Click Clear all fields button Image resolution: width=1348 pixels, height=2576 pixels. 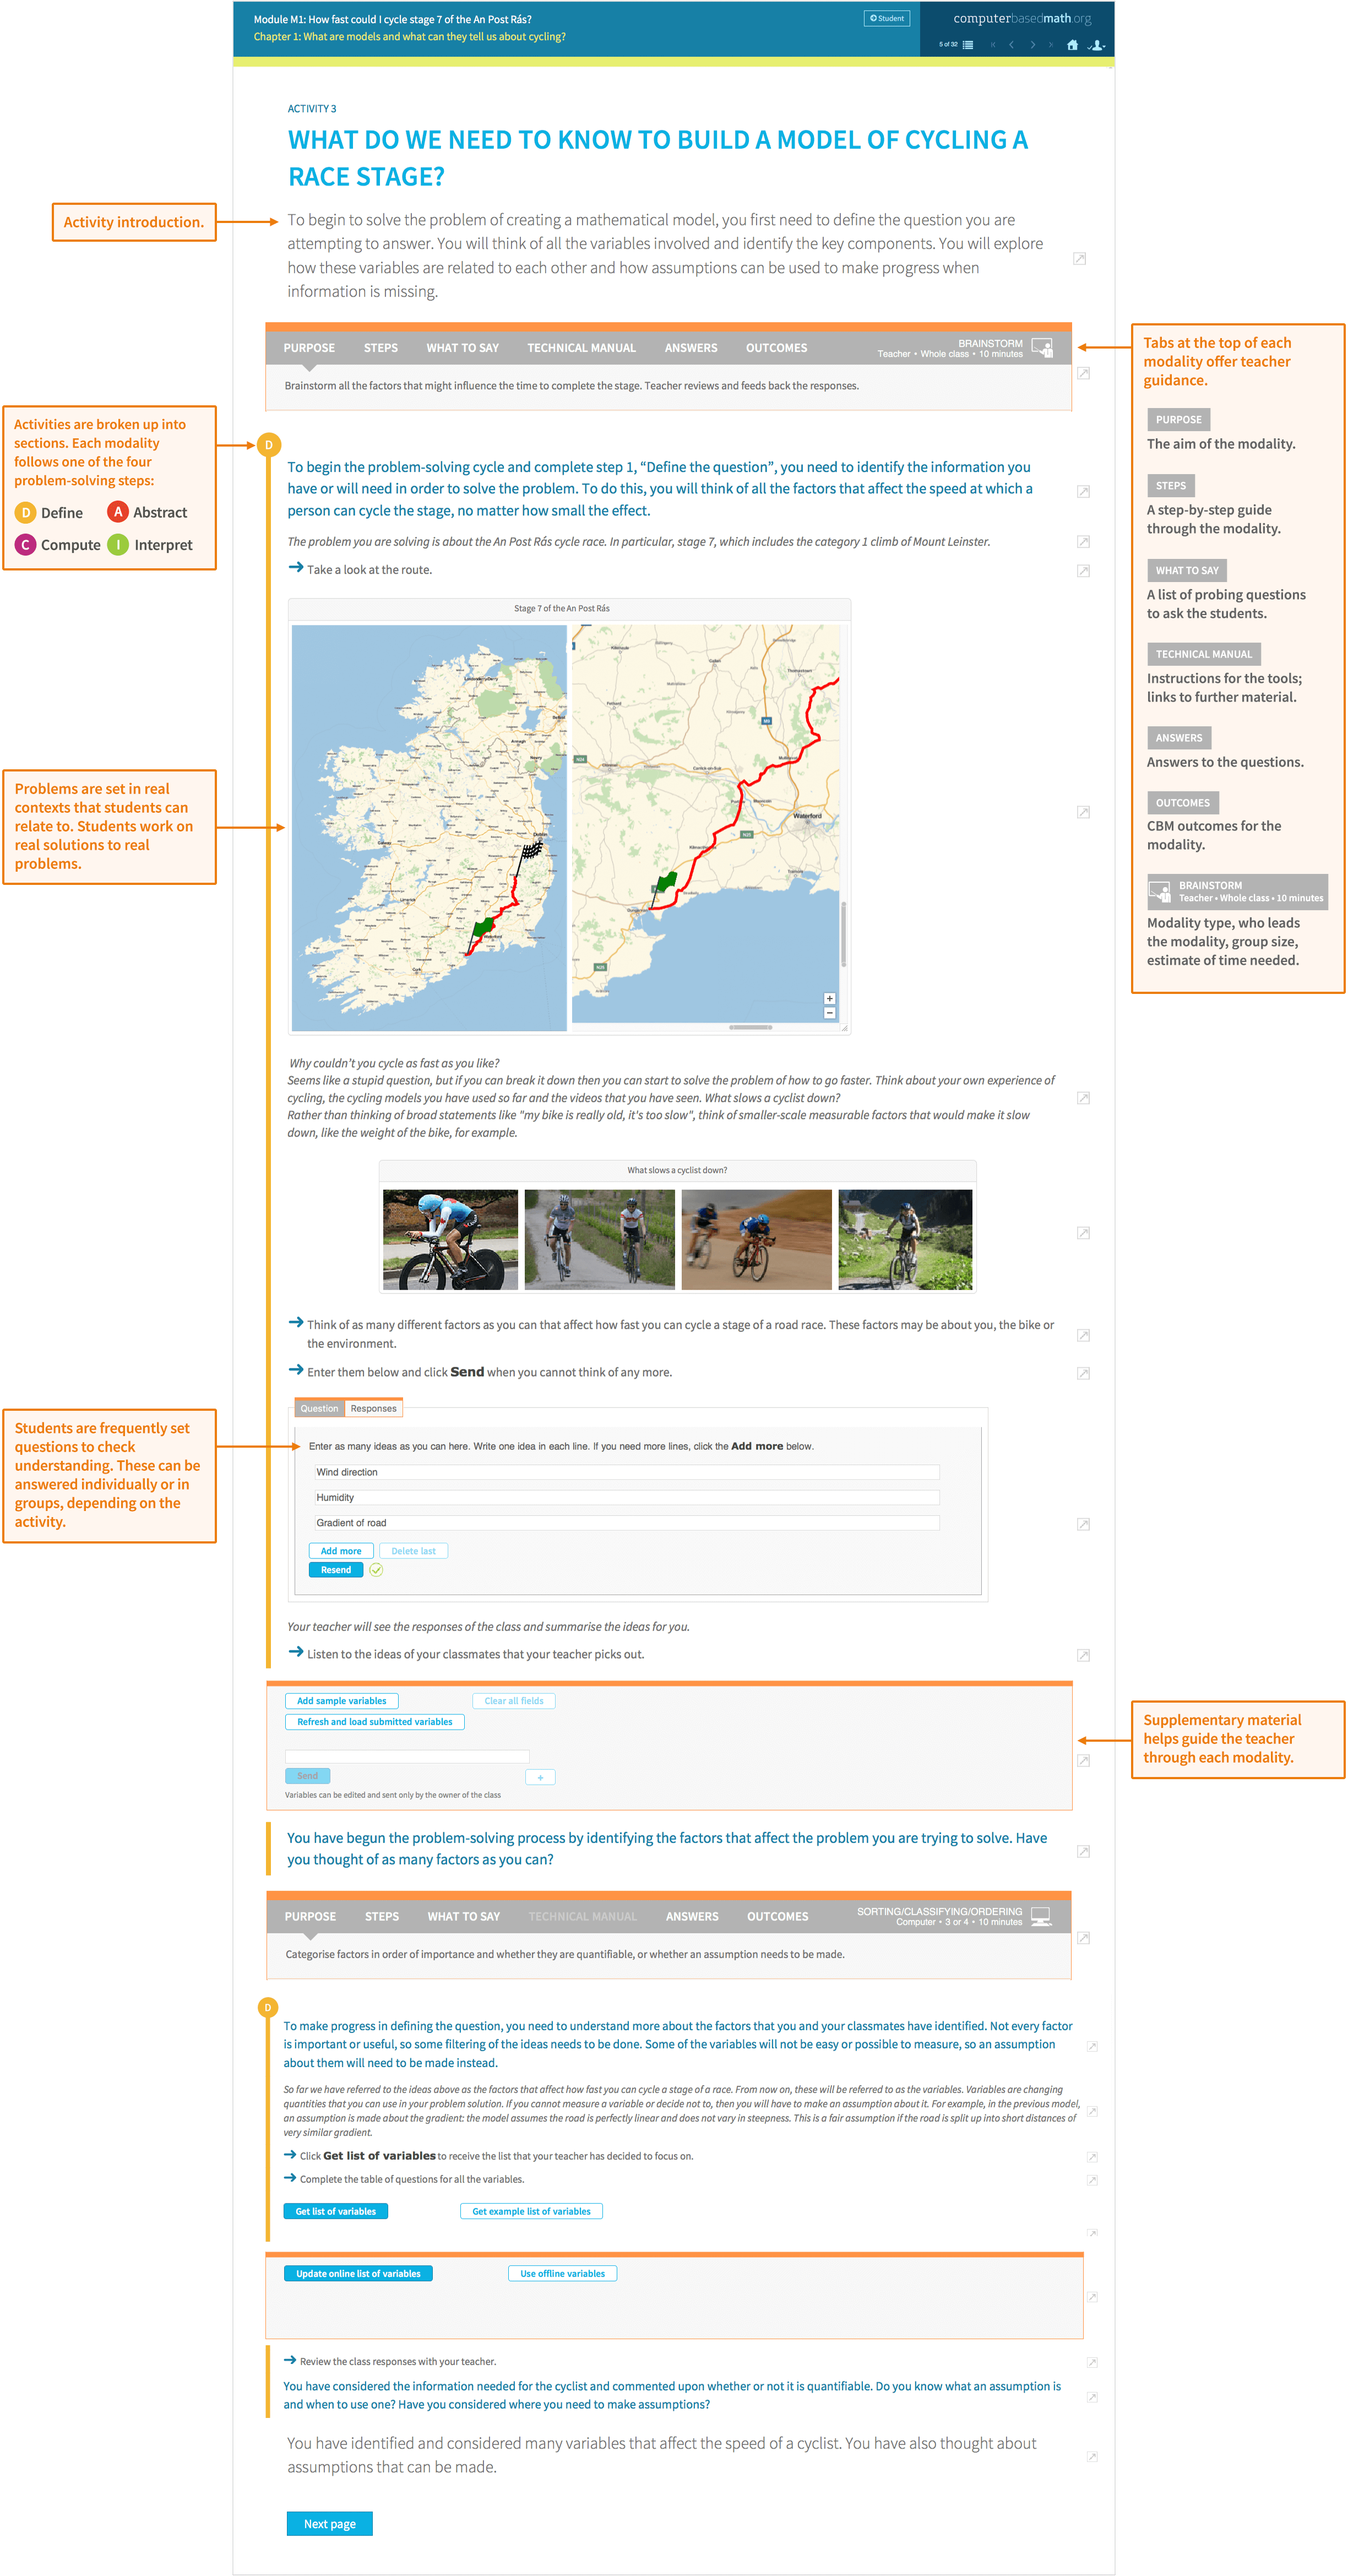point(514,1701)
